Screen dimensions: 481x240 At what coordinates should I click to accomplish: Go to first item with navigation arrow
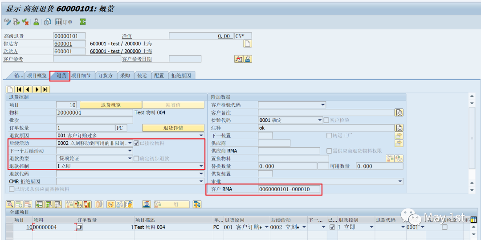pos(19,89)
